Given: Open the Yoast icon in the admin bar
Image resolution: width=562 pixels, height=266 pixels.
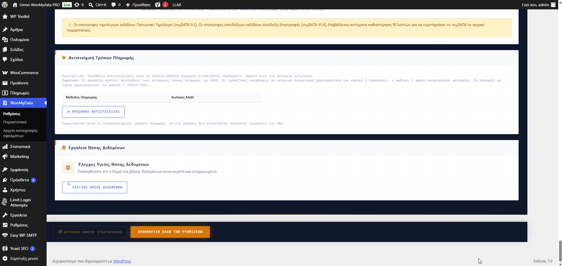Looking at the screenshot, I should (x=158, y=5).
